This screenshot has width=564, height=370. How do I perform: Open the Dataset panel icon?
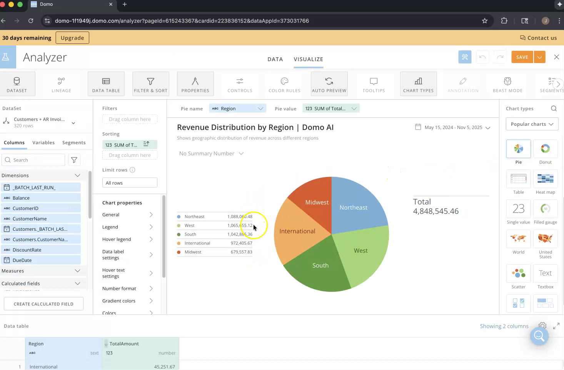point(17,84)
